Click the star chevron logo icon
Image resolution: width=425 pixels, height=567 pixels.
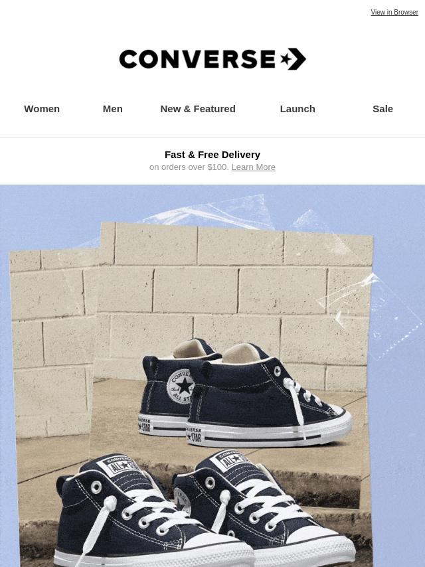pos(294,58)
